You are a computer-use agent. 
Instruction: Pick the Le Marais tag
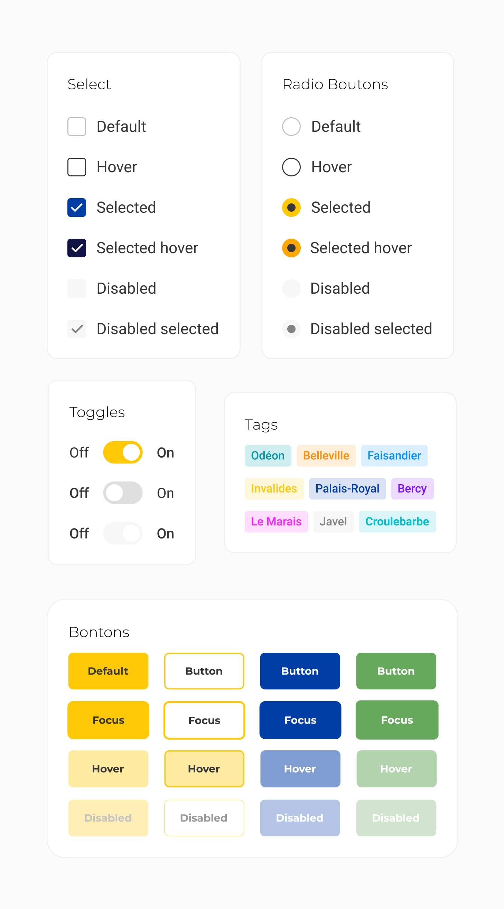[276, 522]
